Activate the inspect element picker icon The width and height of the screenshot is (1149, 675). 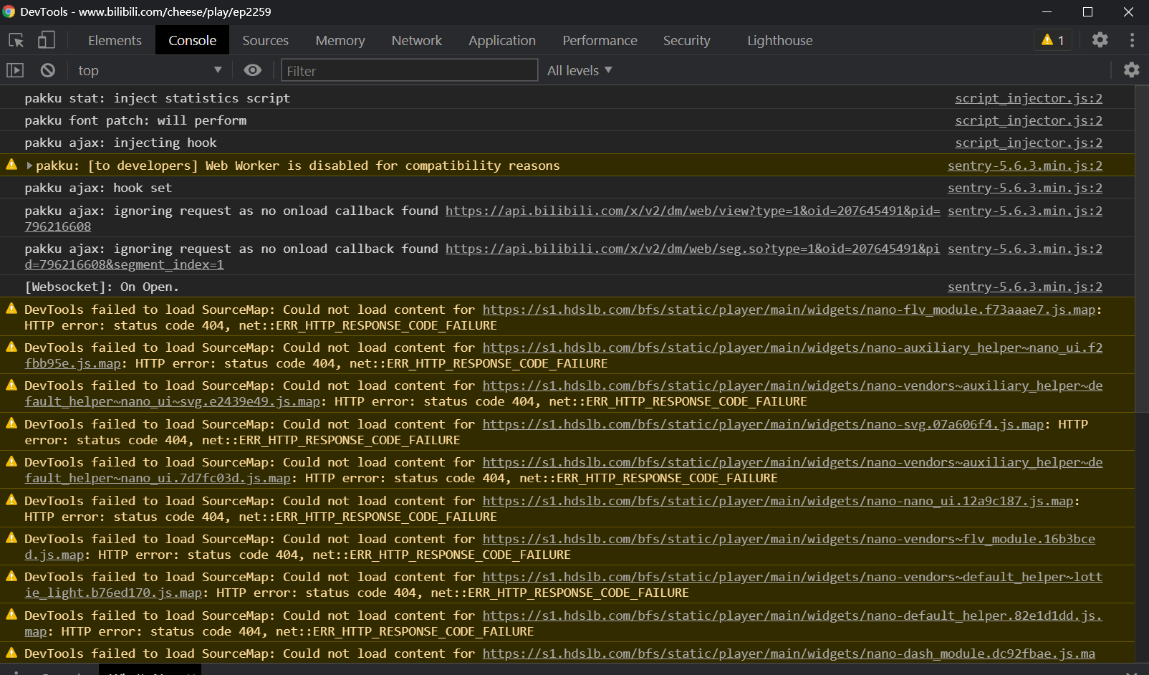(16, 40)
